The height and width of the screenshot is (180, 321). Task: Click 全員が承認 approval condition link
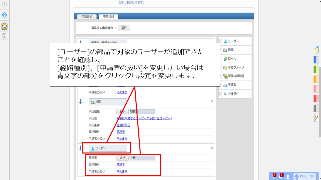coord(123,125)
